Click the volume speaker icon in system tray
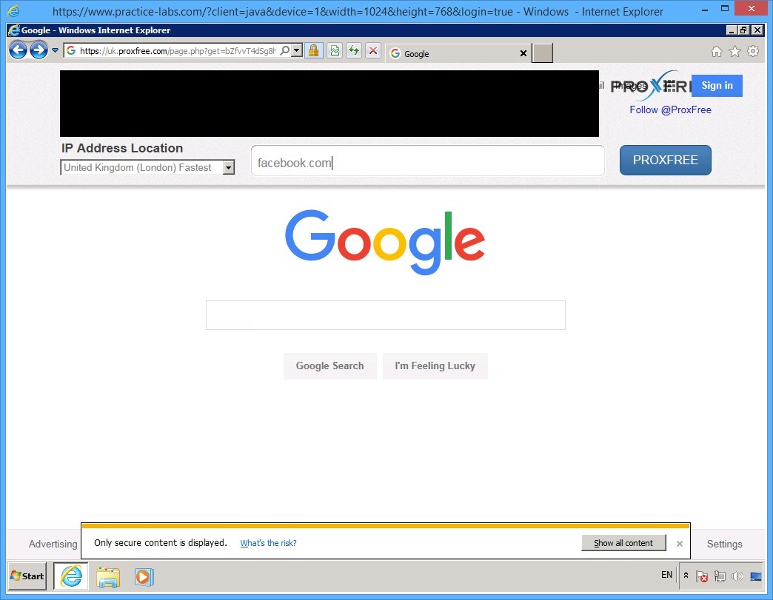The height and width of the screenshot is (600, 773). click(737, 576)
